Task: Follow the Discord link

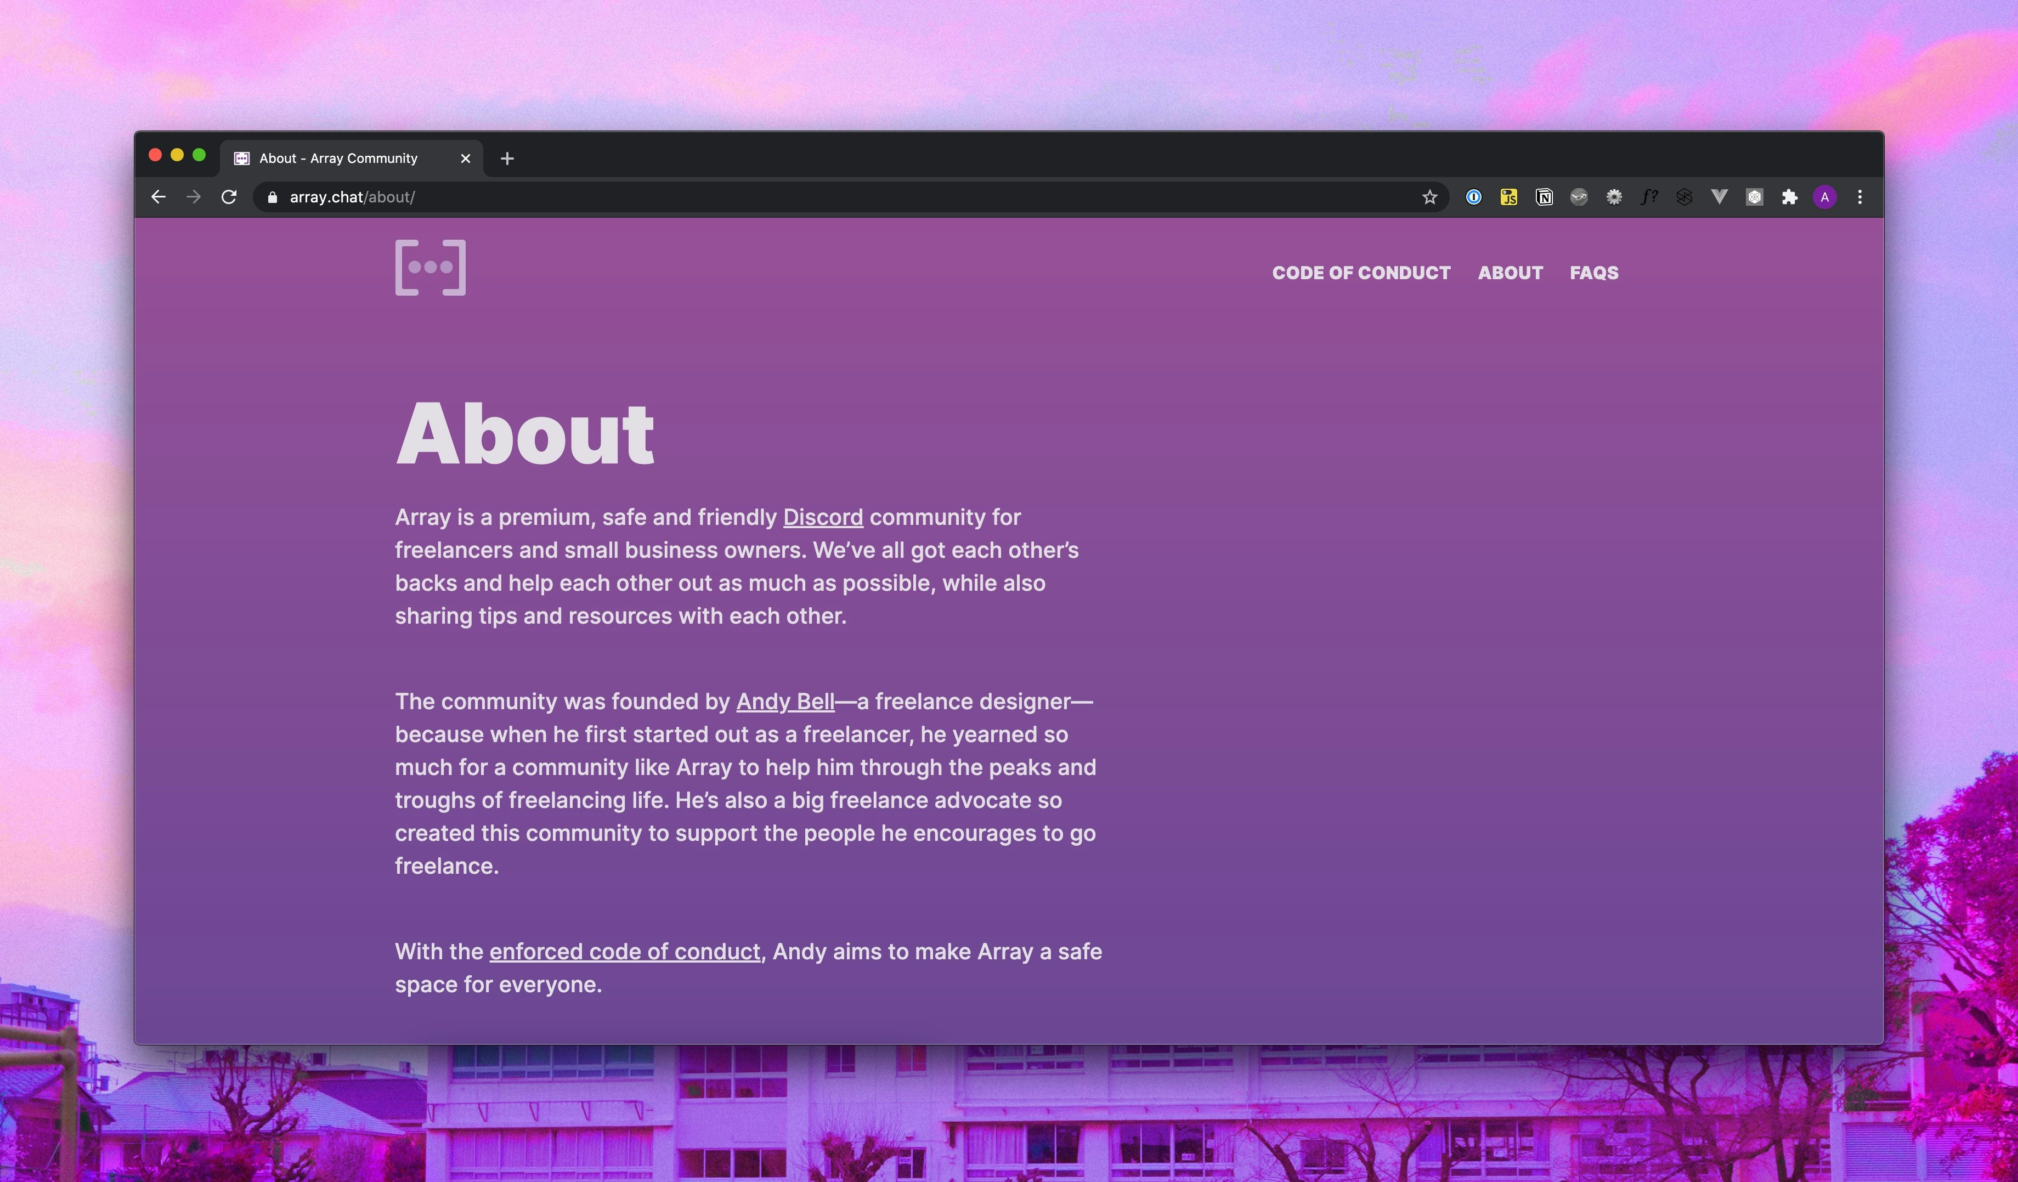Action: pyautogui.click(x=822, y=517)
